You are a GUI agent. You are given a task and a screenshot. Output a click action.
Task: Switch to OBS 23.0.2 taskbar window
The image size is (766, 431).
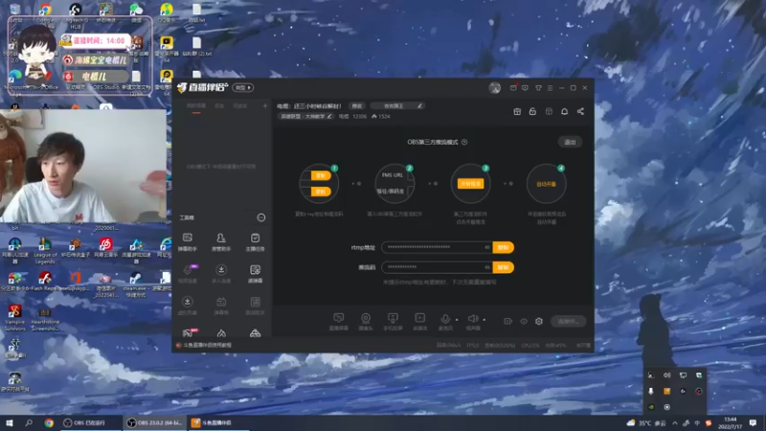154,422
